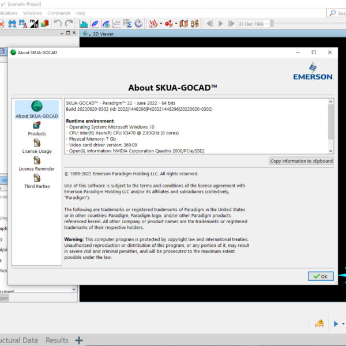Open the Help menu
The image size is (346, 346).
(x=81, y=13)
